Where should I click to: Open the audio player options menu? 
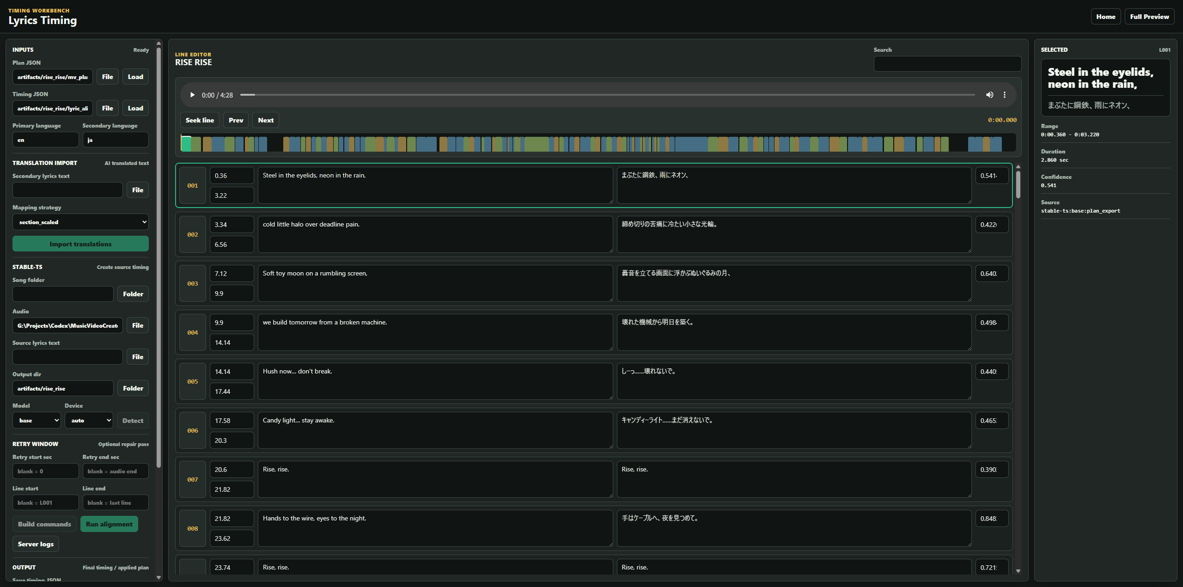[1004, 95]
